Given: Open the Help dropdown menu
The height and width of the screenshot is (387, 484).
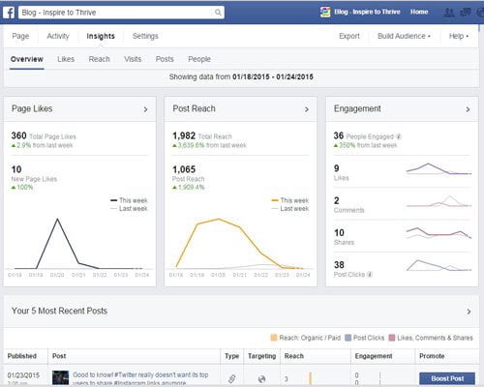Looking at the screenshot, I should pos(459,36).
